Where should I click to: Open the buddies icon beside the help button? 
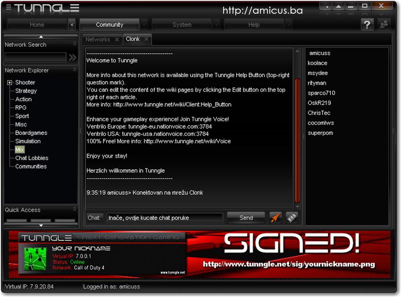point(384,25)
